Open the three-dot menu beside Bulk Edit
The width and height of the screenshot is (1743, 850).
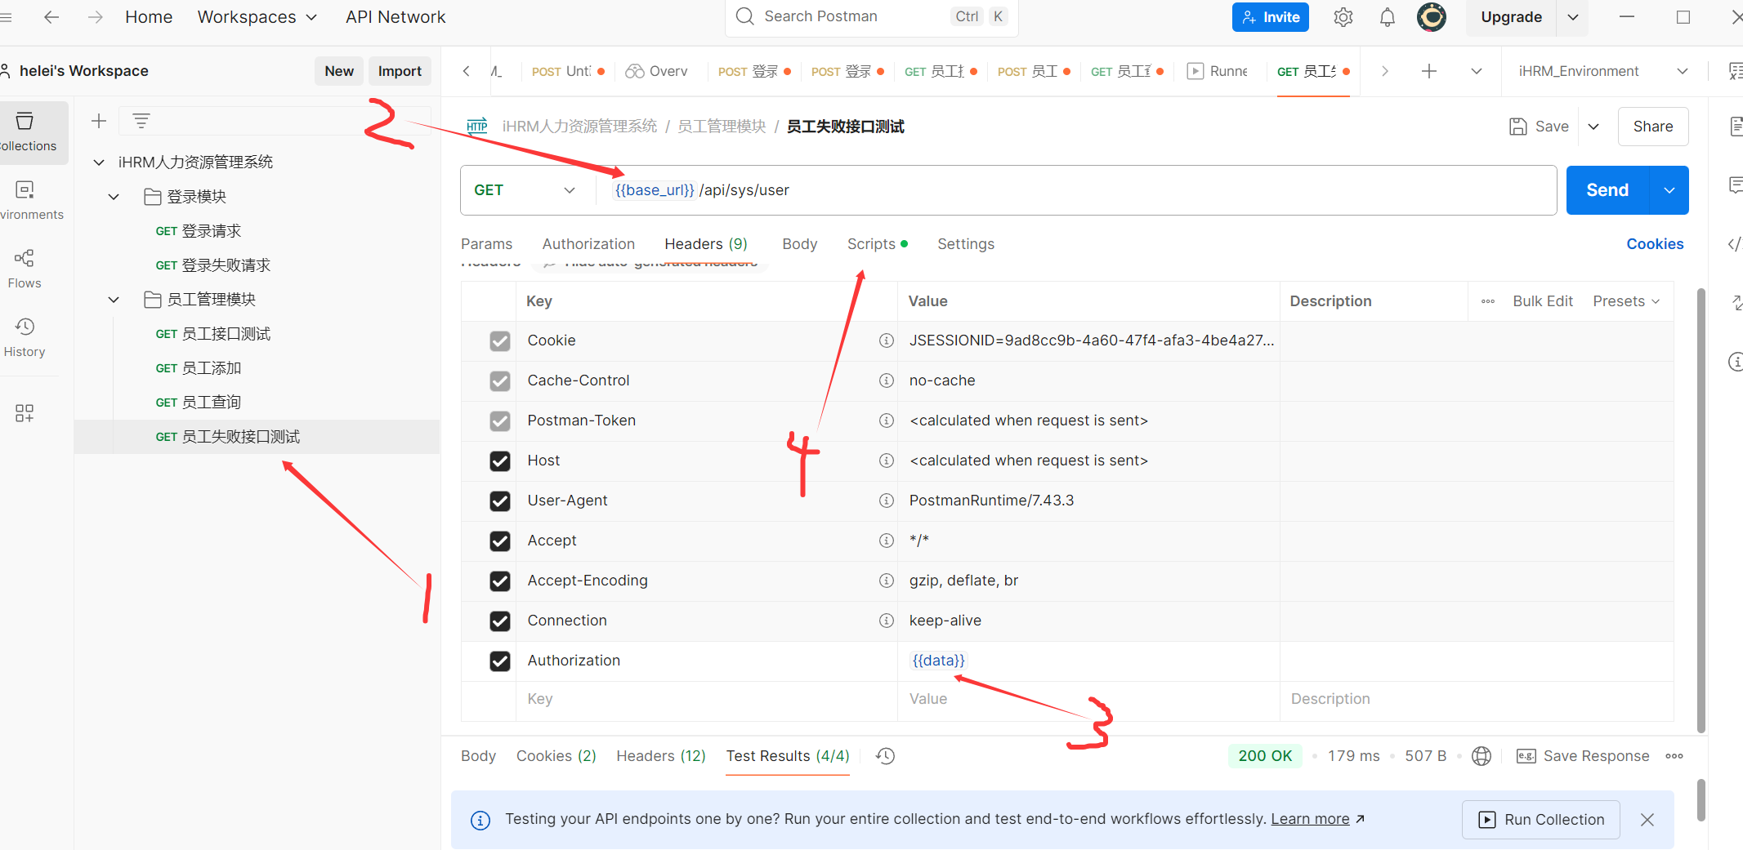[1488, 301]
